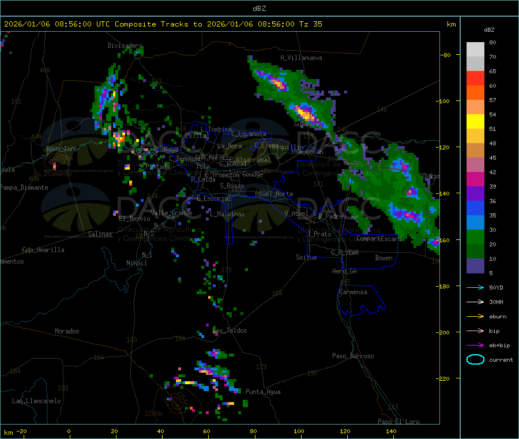Click the 'Pampa_Diamante' map label
Viewport: 519px width, 439px height.
point(24,187)
